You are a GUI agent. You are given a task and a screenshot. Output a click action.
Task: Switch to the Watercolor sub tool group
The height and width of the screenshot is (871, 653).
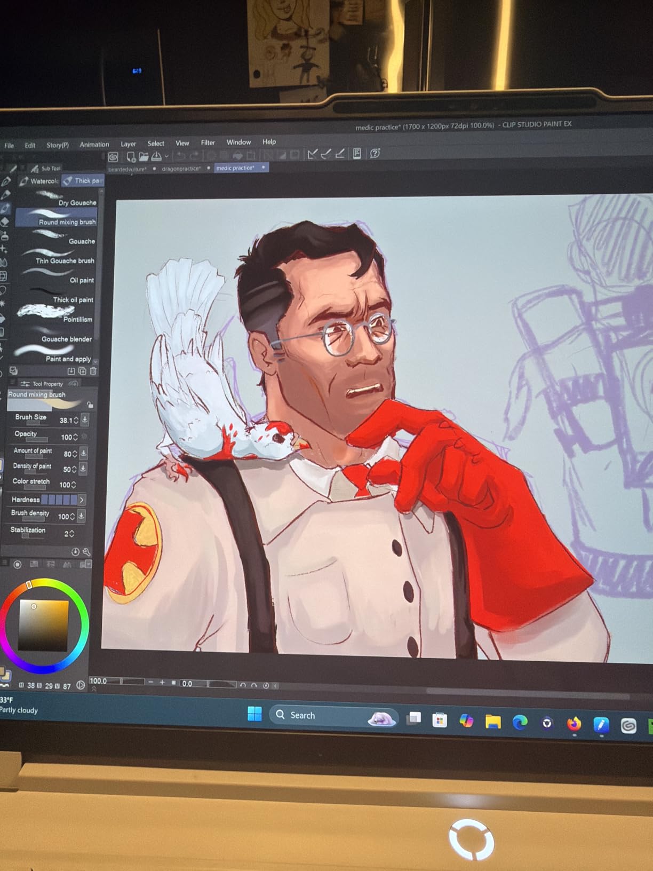click(38, 181)
